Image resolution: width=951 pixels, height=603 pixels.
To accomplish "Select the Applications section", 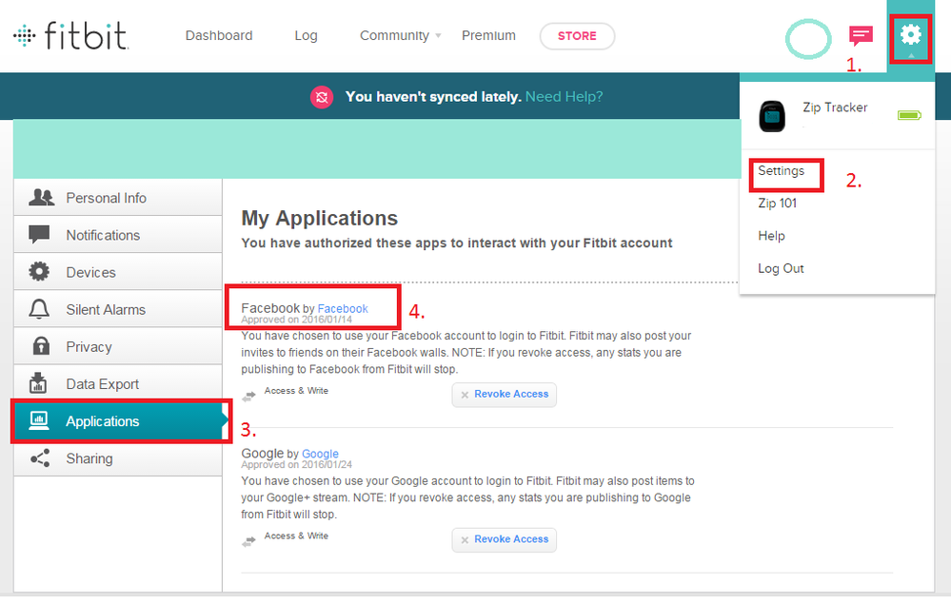I will (120, 420).
